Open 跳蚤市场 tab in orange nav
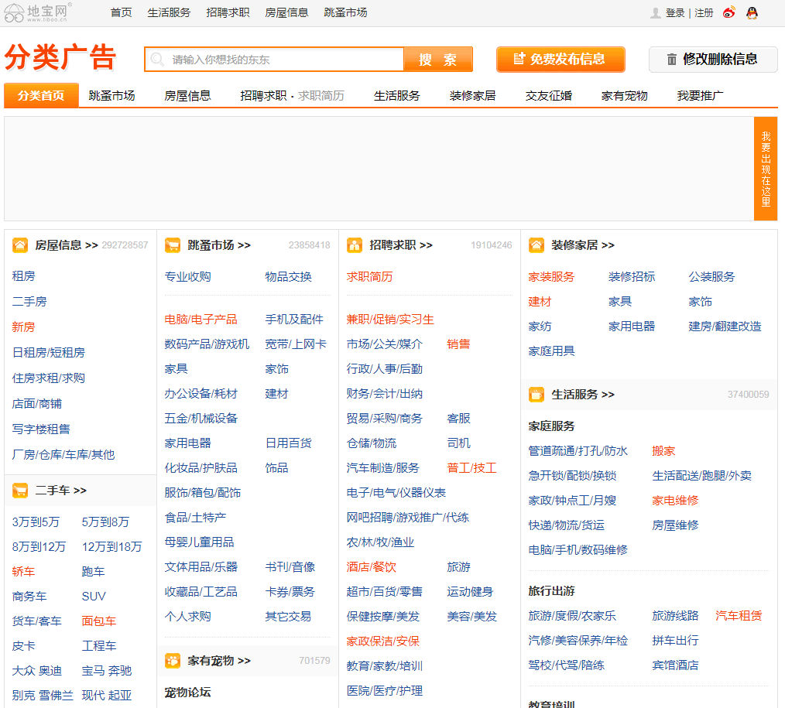The image size is (785, 708). (111, 96)
